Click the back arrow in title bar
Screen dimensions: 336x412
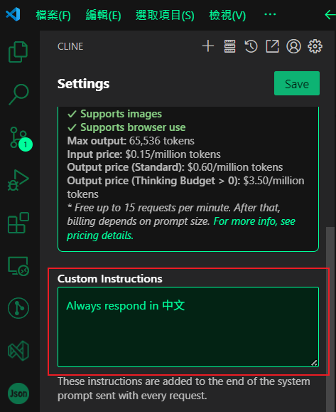[x=330, y=15]
